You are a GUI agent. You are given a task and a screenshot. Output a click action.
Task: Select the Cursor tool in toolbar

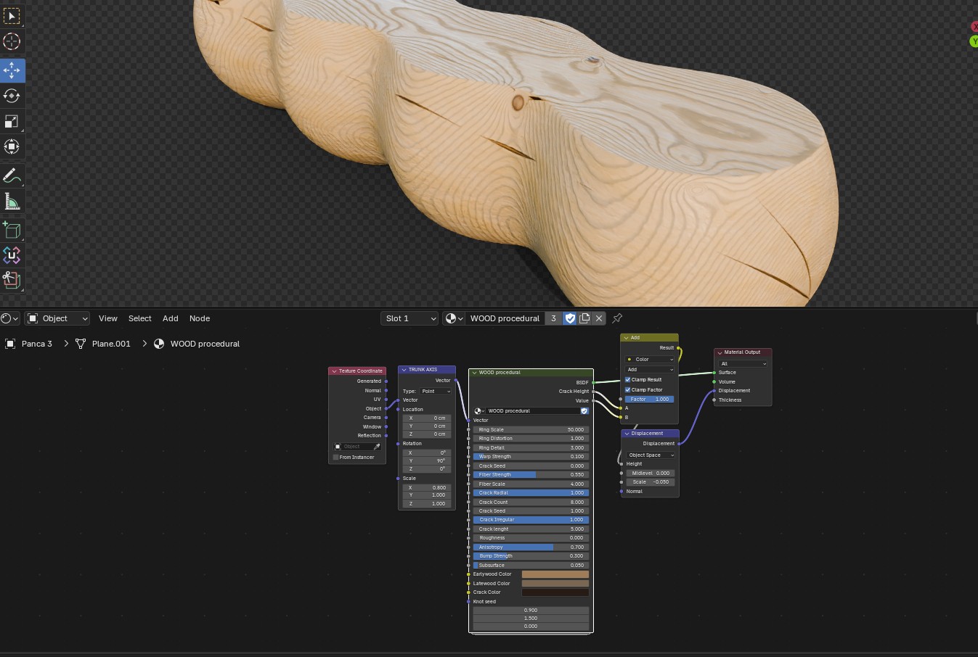12,41
